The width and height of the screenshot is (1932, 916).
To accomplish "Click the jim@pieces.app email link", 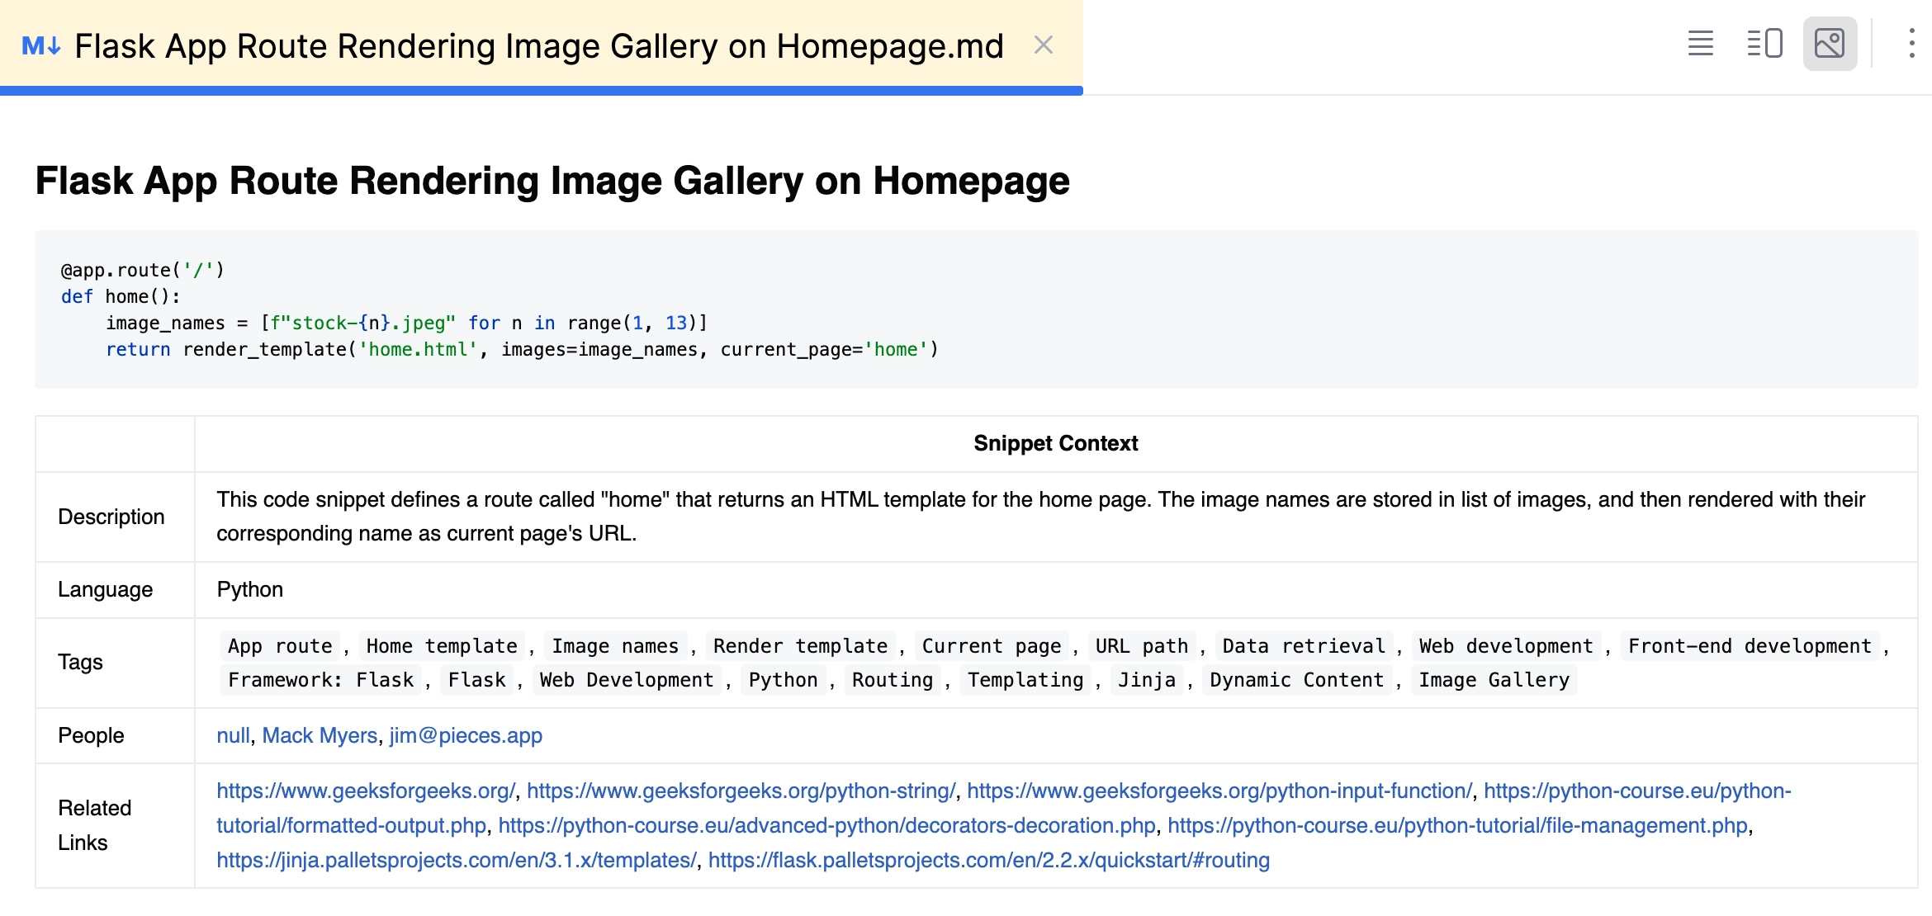I will [x=465, y=735].
